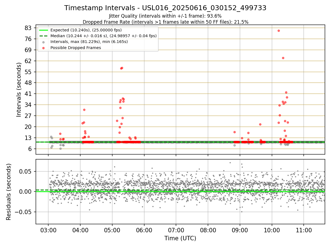Click the red circle marker in the legend
This screenshot has width=331, height=248.
coord(44,48)
